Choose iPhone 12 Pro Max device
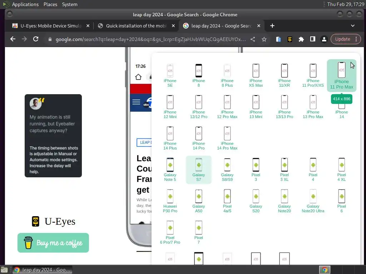Viewport: 366px width, 274px height. (x=227, y=107)
